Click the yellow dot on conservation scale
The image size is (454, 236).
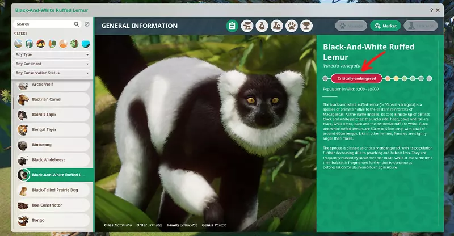tap(396, 78)
